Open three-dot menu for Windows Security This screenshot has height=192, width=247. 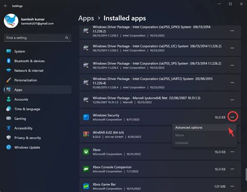pos(232,117)
